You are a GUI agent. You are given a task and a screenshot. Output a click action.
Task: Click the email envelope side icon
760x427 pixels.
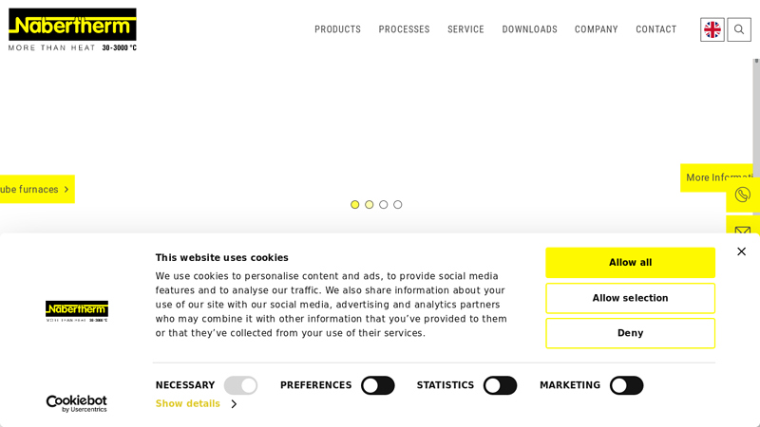743,228
